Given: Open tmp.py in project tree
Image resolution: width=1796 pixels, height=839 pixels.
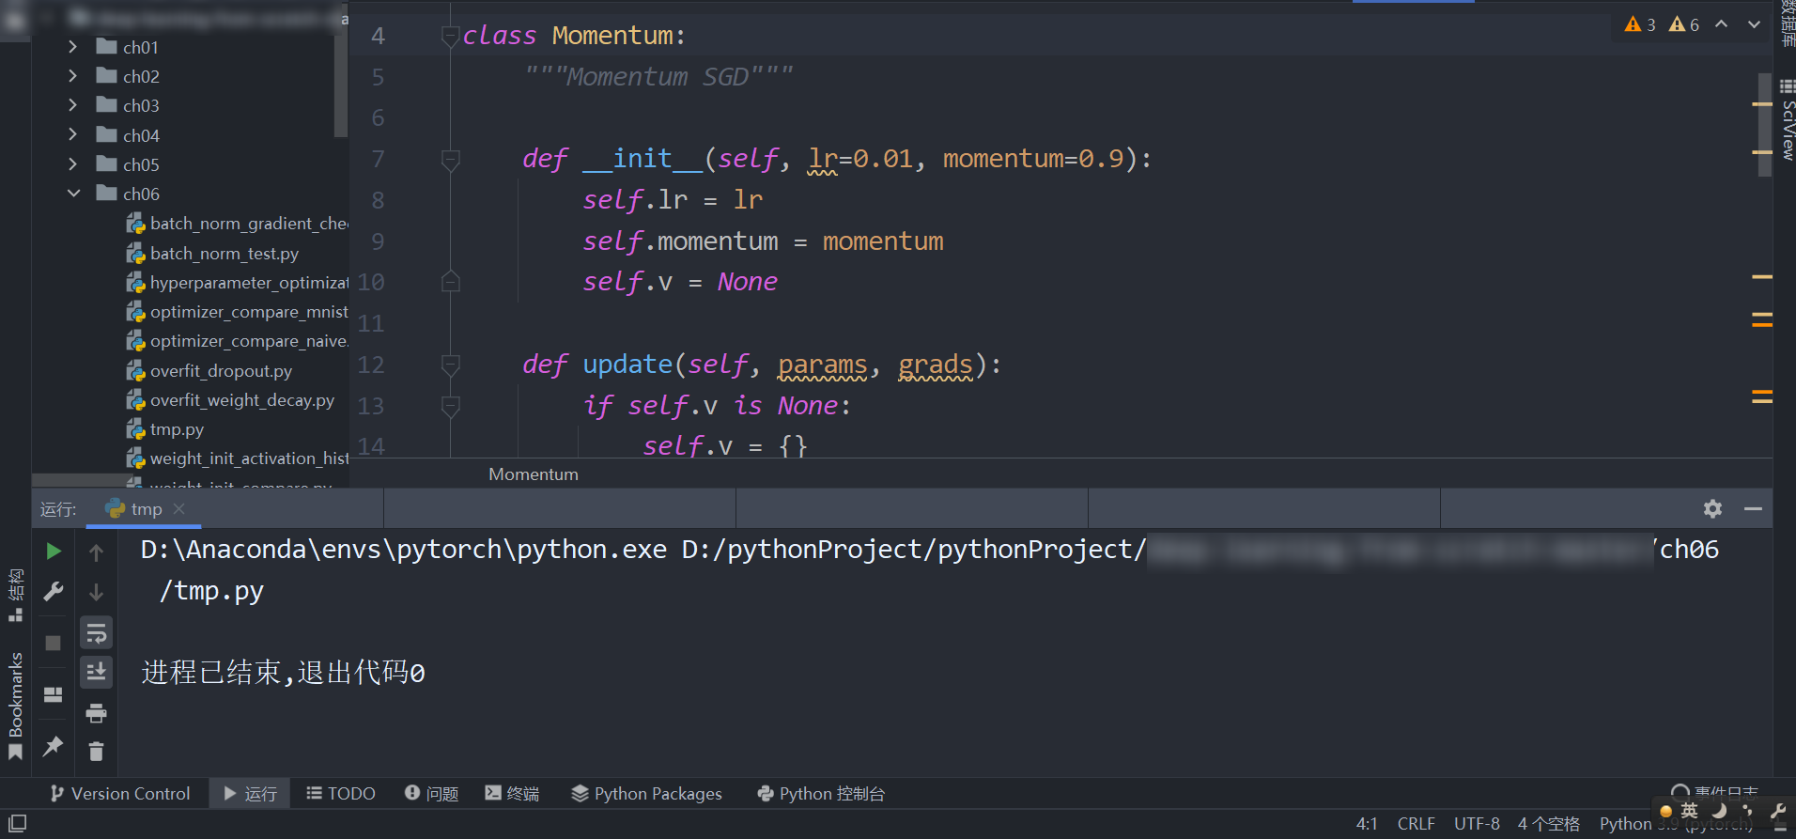Looking at the screenshot, I should coord(177,429).
